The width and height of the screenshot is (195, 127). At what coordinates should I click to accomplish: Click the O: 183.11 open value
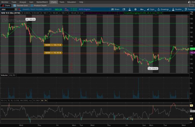[44, 13]
